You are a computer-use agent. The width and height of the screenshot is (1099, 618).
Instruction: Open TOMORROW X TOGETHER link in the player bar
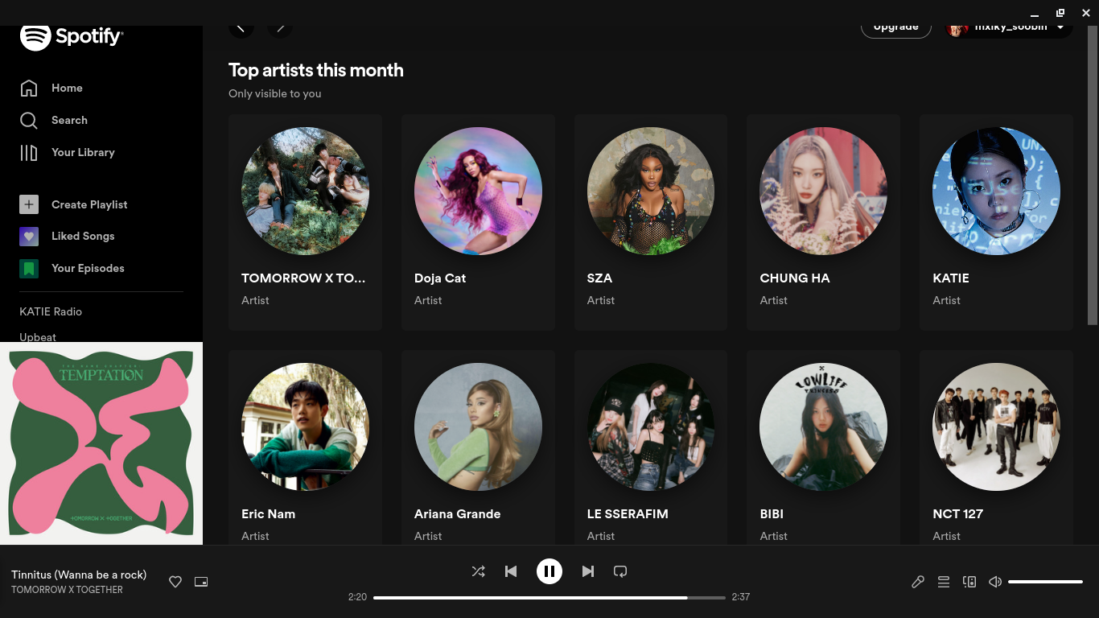pyautogui.click(x=67, y=590)
